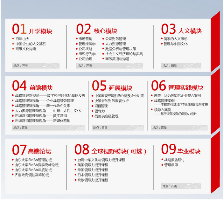Select the 05 延展模块 title

pos(112,86)
